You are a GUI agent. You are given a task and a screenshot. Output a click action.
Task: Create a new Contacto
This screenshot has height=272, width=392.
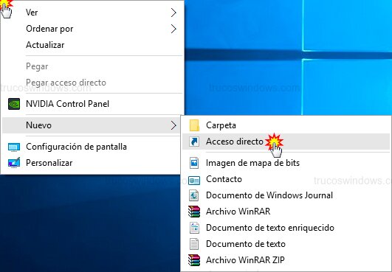[286, 179]
